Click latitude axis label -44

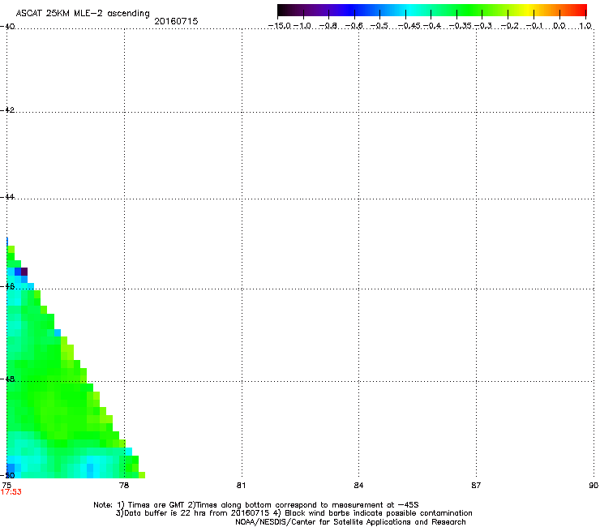(7, 197)
